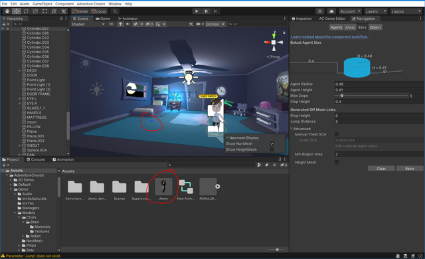The height and width of the screenshot is (259, 425).
Task: Open the AC Game Editor tab
Action: point(332,19)
